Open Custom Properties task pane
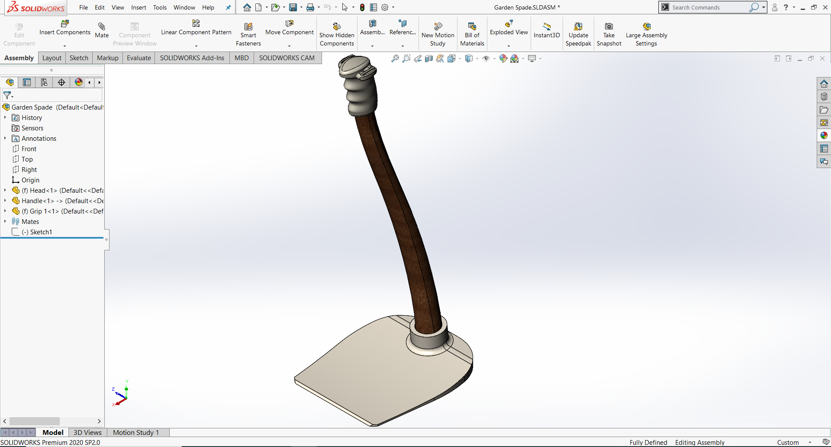This screenshot has width=831, height=447. 824,149
